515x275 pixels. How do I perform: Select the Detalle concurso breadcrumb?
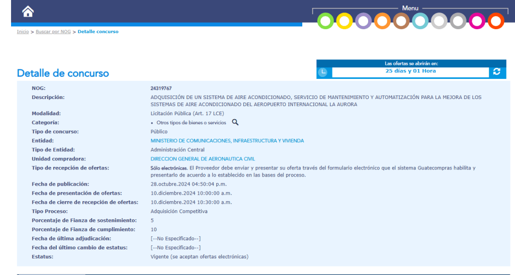click(x=98, y=32)
